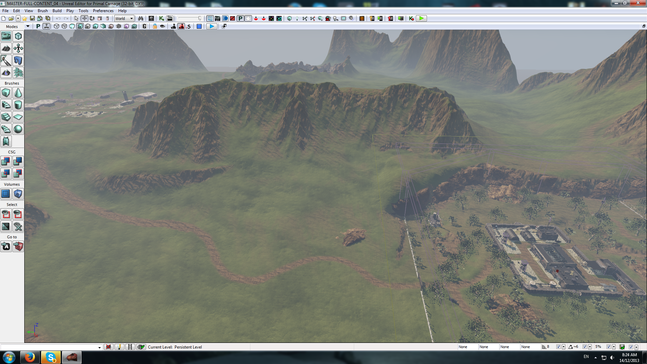The width and height of the screenshot is (647, 364).
Task: Select the Rotate widget tool
Action: pyautogui.click(x=92, y=19)
